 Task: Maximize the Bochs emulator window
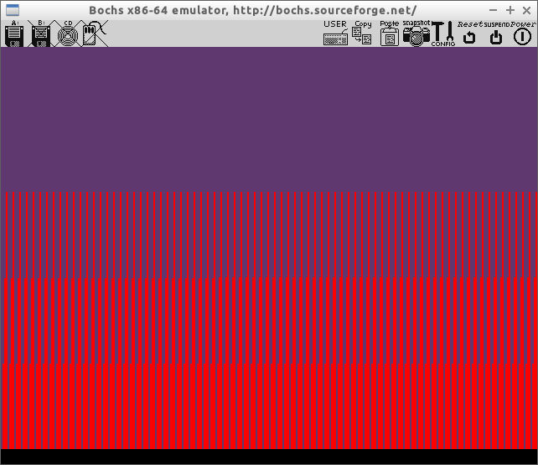click(510, 10)
